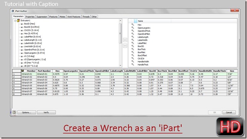Select LabelLength [2.1 in] parameter
The height and width of the screenshot is (139, 247).
tap(33, 40)
